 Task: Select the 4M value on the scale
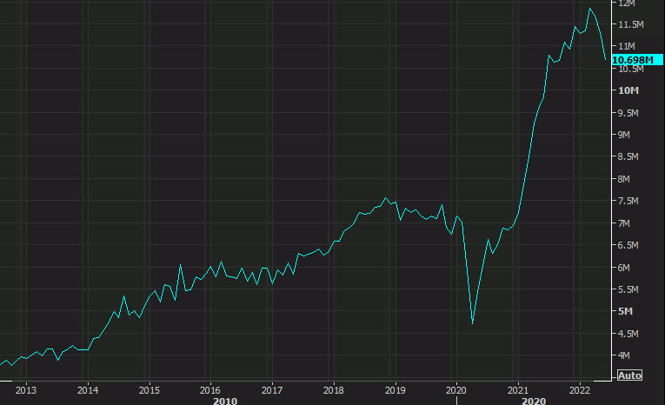point(624,355)
